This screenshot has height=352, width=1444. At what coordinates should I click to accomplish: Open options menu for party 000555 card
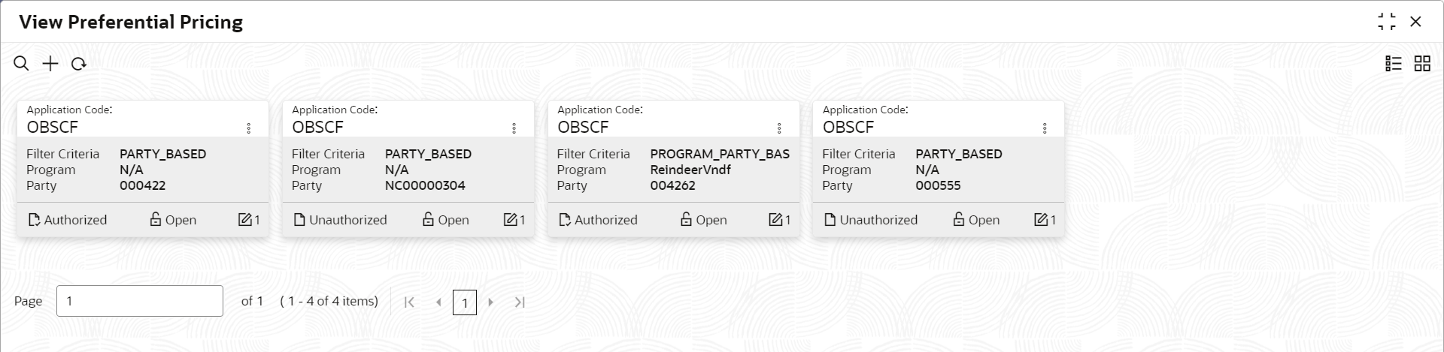click(x=1045, y=128)
